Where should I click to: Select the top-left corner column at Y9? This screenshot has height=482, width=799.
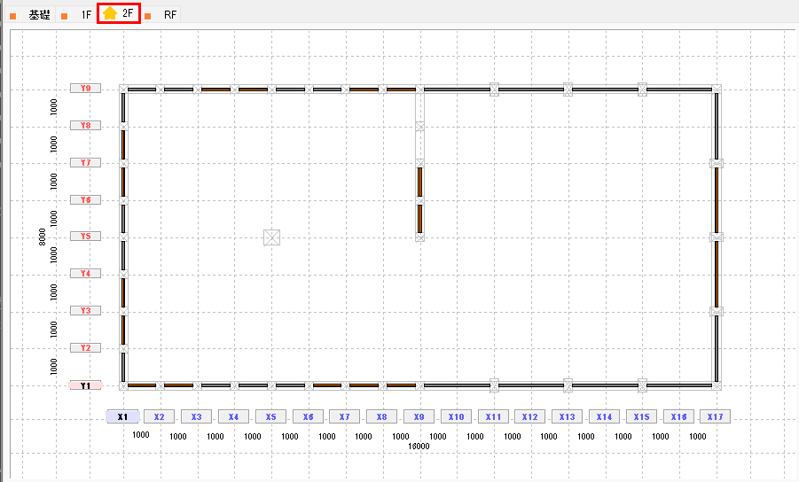pyautogui.click(x=123, y=89)
